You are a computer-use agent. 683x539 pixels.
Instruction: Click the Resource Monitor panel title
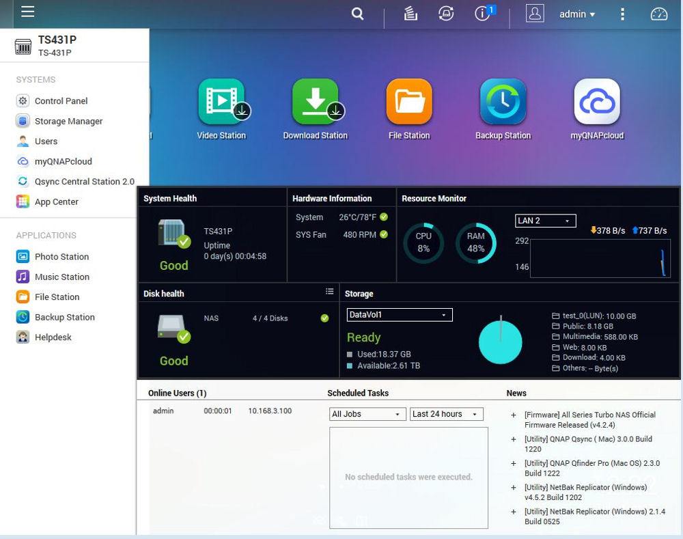click(x=434, y=198)
